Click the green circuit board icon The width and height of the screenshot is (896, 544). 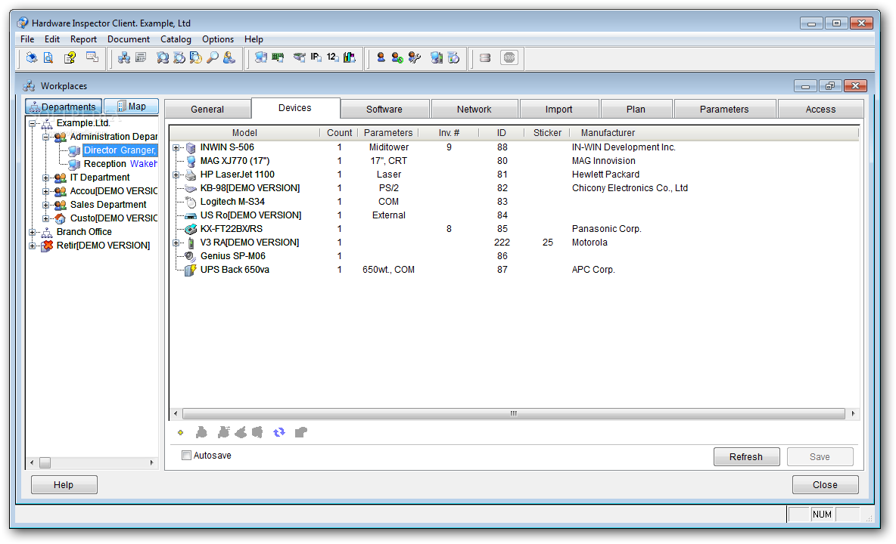click(x=278, y=57)
